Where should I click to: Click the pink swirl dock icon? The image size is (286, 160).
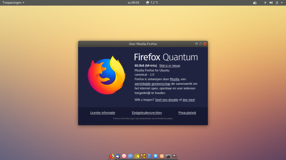pyautogui.click(x=124, y=156)
